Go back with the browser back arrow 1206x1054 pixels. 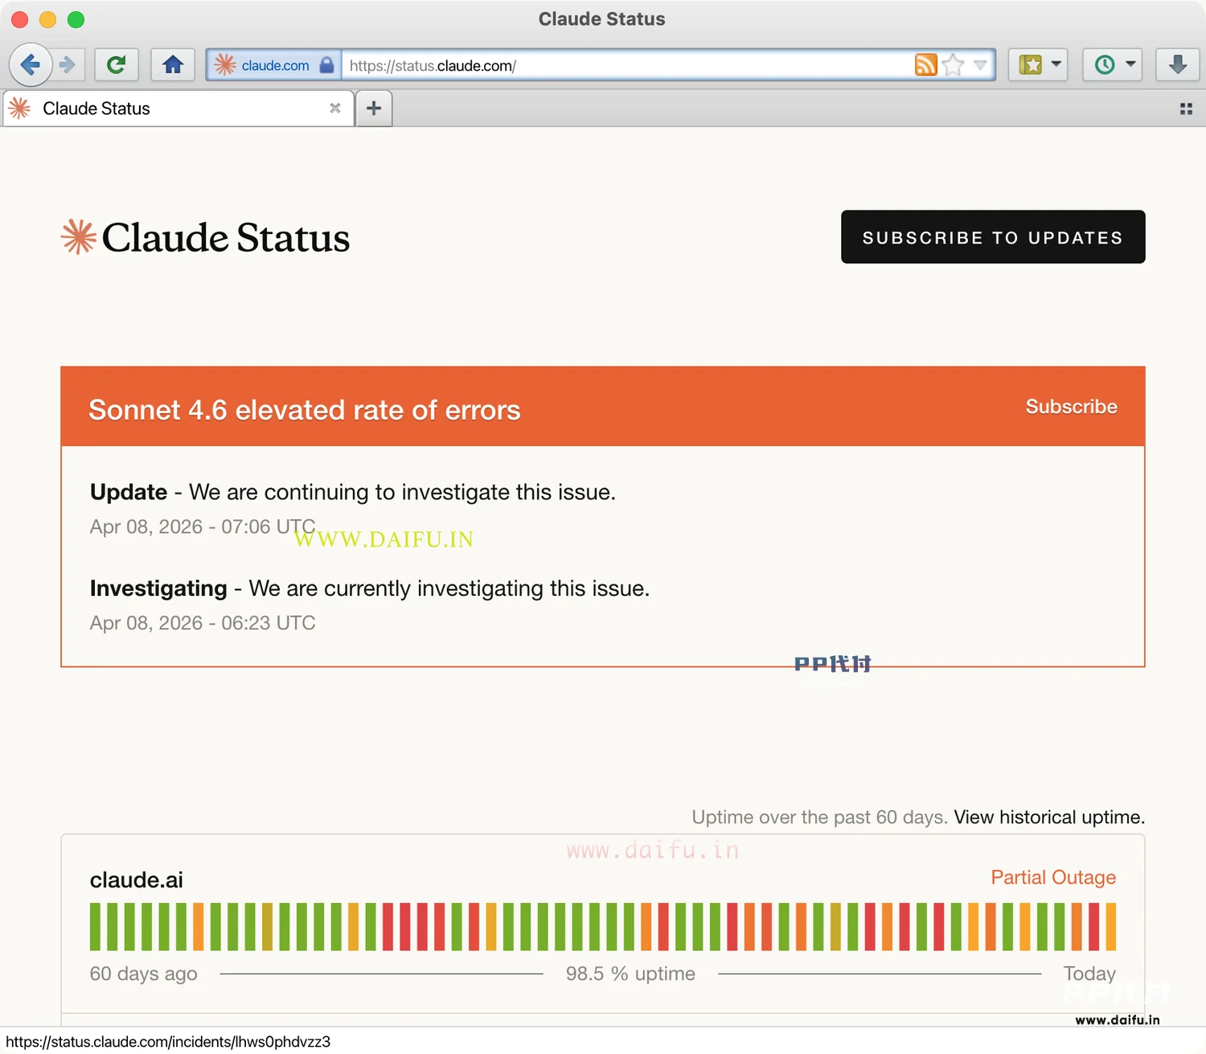point(31,64)
